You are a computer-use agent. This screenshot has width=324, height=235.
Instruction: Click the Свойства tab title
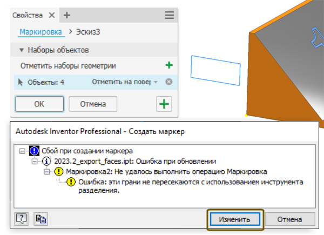tap(28, 15)
